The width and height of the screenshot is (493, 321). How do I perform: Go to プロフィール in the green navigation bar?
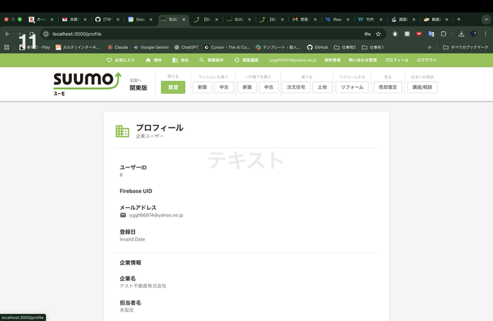(396, 60)
